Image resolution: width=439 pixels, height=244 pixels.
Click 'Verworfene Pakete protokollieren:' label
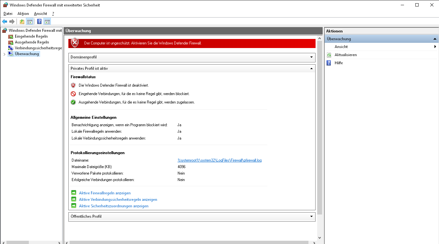pyautogui.click(x=97, y=173)
